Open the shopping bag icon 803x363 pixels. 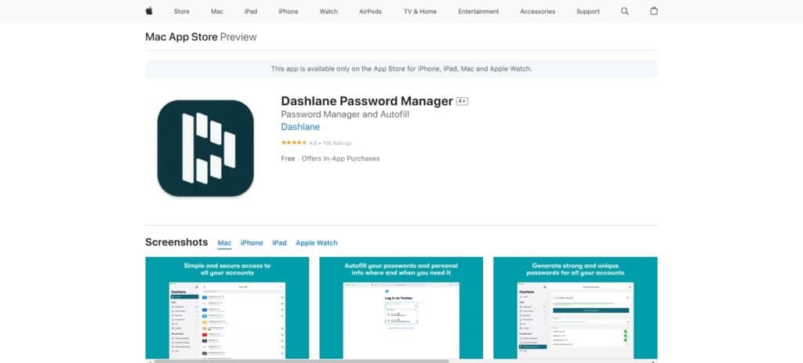pyautogui.click(x=654, y=11)
